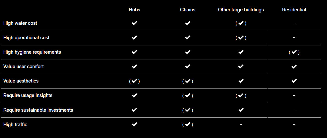Click Residential checkmark in Value user comfort row
This screenshot has width=327, height=138.
(294, 66)
